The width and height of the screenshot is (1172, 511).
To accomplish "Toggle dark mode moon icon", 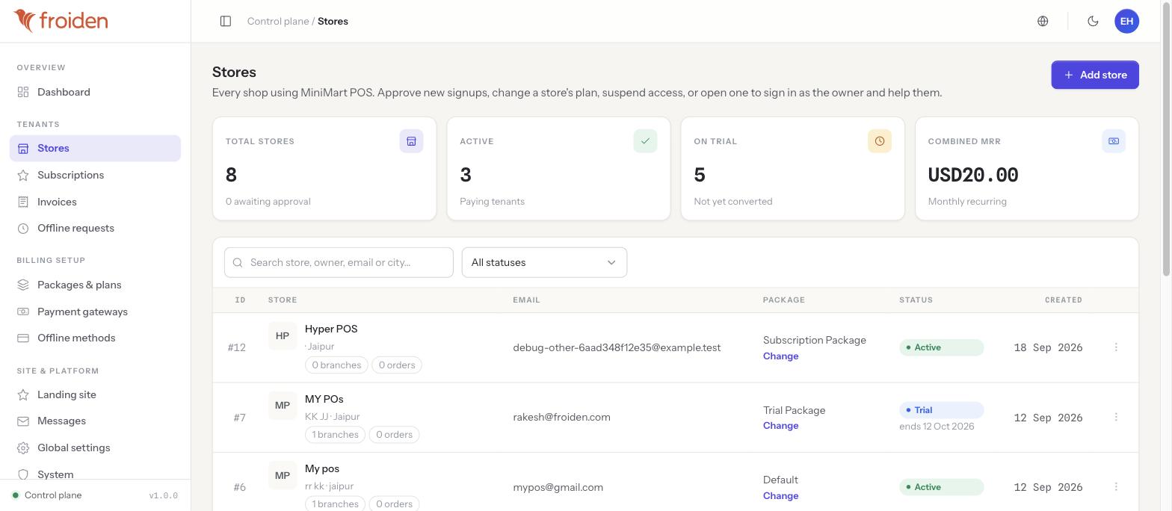I will (x=1093, y=21).
